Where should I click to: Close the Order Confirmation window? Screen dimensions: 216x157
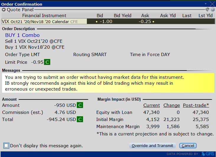point(212,4)
